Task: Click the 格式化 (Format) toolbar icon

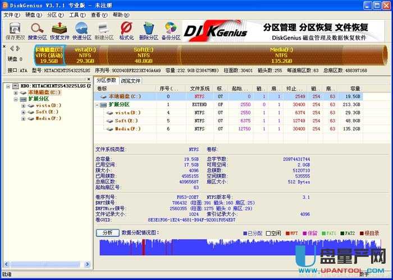Action: [126, 30]
